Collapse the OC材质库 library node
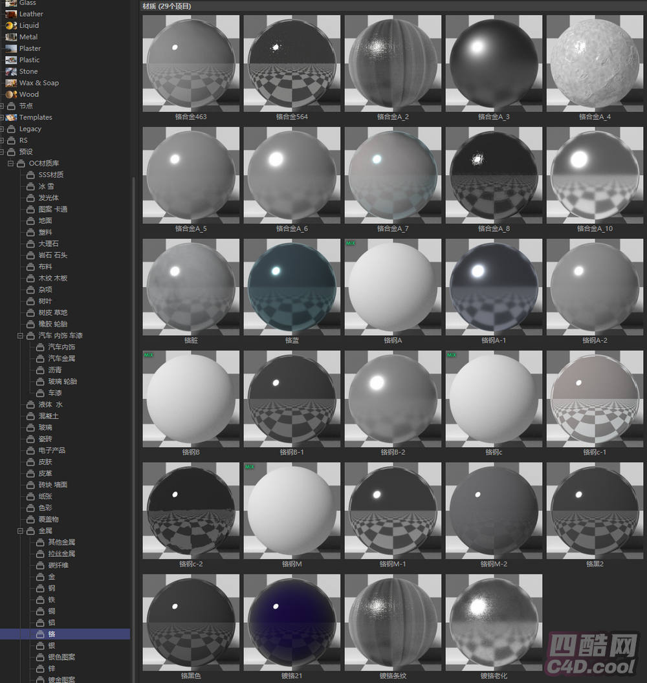647x683 pixels. tap(11, 164)
